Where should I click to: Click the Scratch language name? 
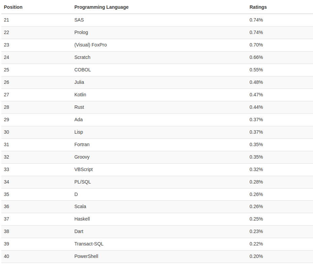coord(82,57)
